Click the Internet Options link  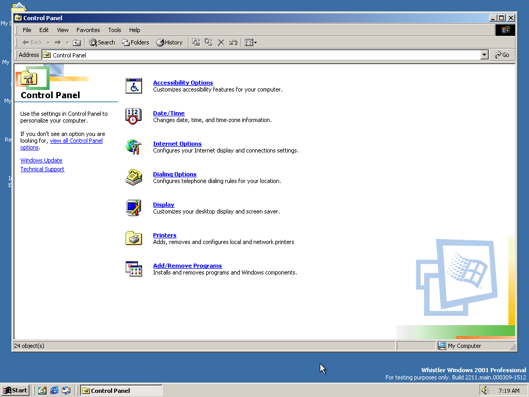point(177,144)
